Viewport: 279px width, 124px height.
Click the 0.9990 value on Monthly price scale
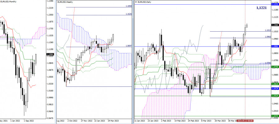coord(50,98)
